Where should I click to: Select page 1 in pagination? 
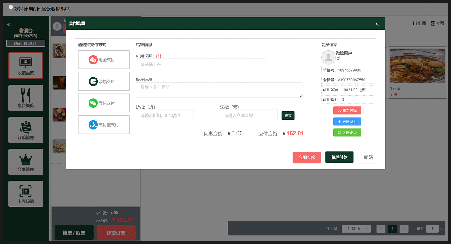393,228
